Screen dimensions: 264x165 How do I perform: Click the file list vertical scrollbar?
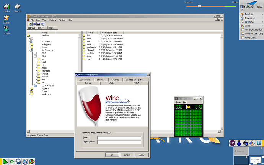(x=222, y=82)
